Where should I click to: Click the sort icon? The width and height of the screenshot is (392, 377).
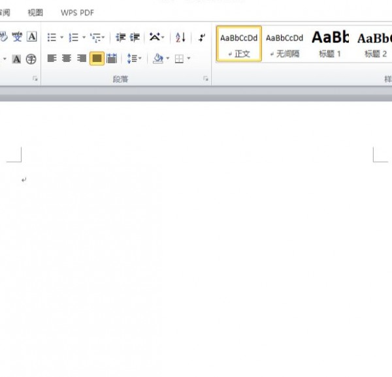pos(180,38)
